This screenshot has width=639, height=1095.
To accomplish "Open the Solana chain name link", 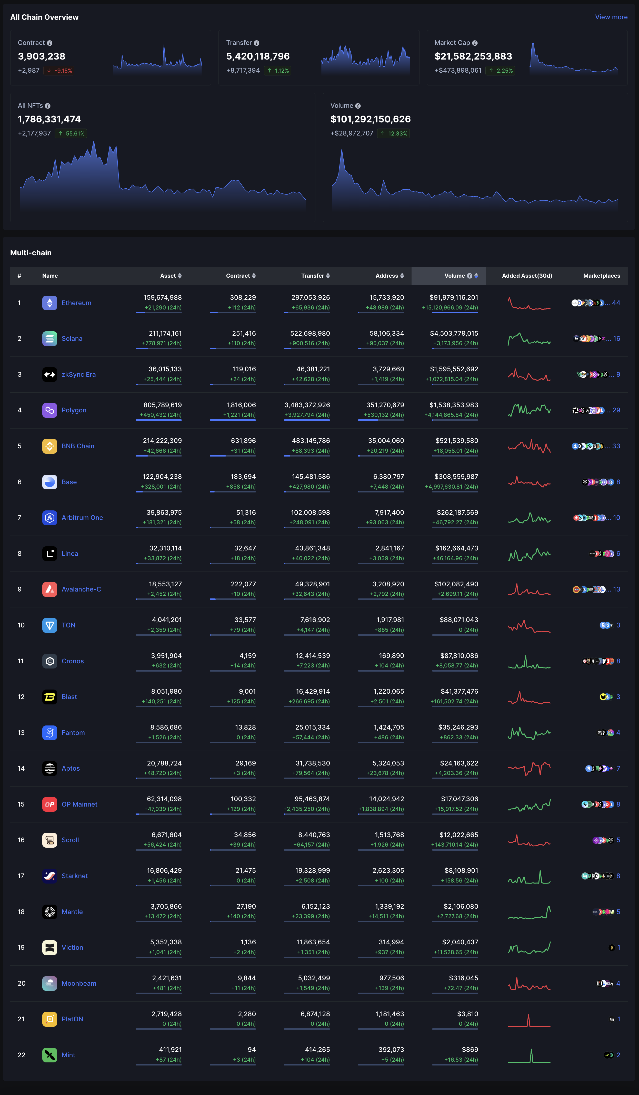I will click(72, 338).
